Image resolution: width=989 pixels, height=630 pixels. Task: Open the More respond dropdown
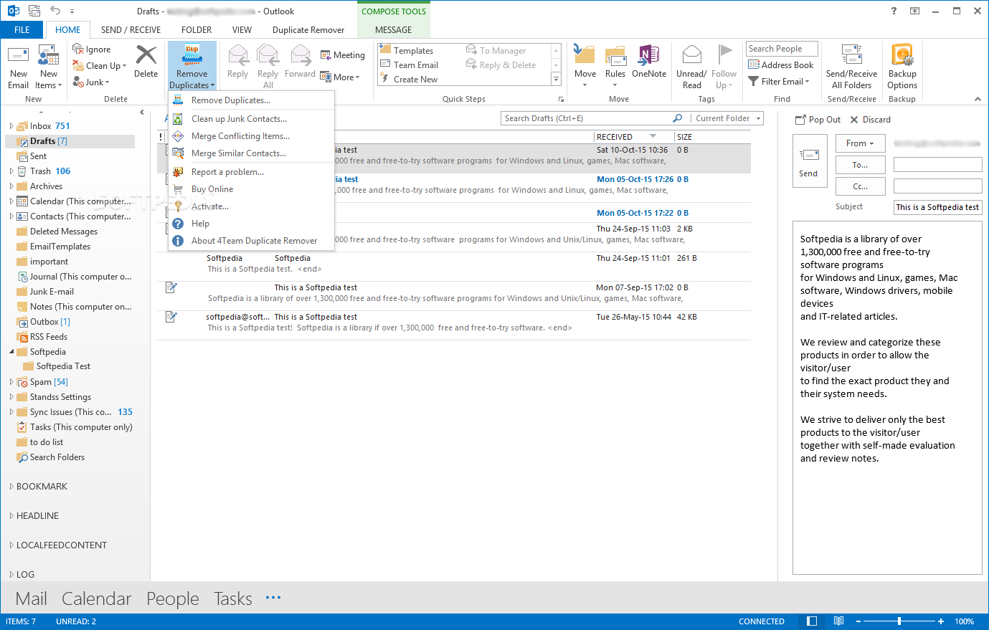tap(340, 77)
